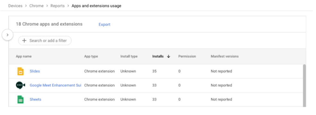Click Google Meet row Chrome extension cell
The height and width of the screenshot is (115, 316).
(99, 85)
